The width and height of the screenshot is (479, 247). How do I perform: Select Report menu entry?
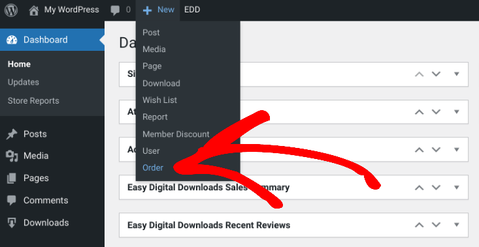[x=155, y=117]
